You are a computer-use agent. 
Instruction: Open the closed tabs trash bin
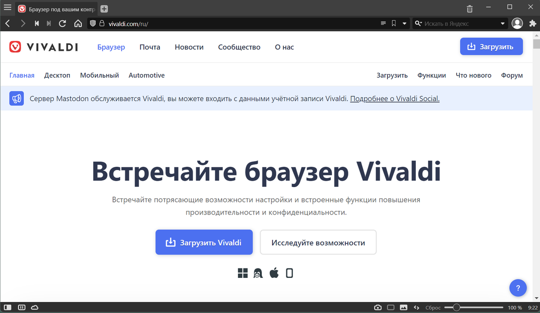click(x=470, y=9)
